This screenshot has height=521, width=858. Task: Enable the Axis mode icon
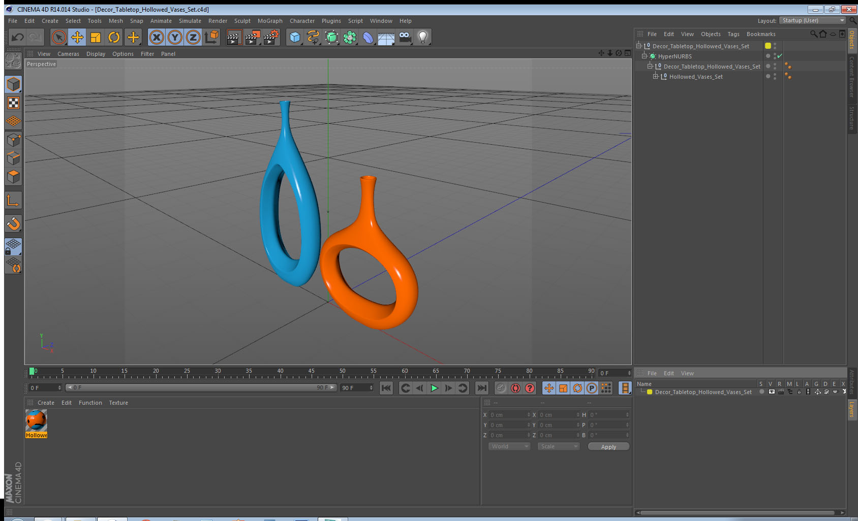click(13, 200)
